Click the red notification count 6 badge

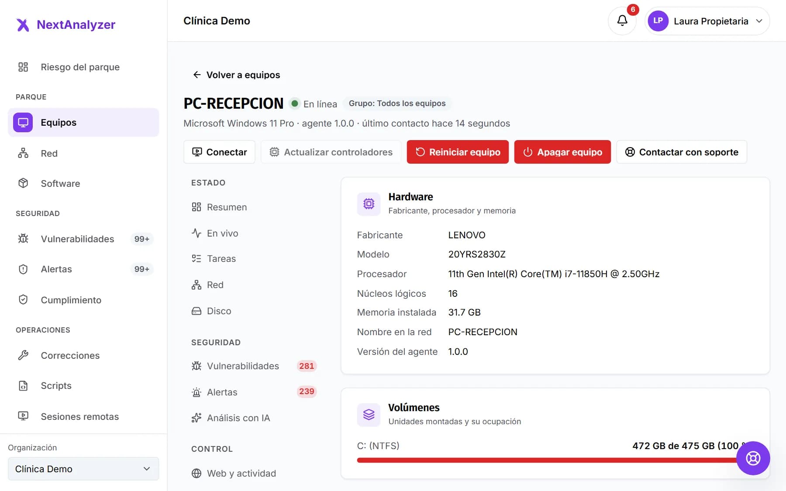click(x=633, y=9)
